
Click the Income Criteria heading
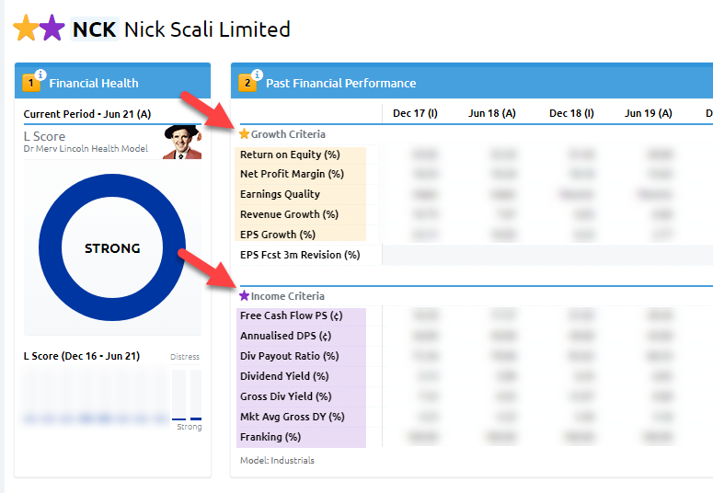[x=288, y=296]
